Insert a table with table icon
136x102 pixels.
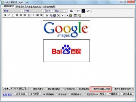[x=79, y=11]
